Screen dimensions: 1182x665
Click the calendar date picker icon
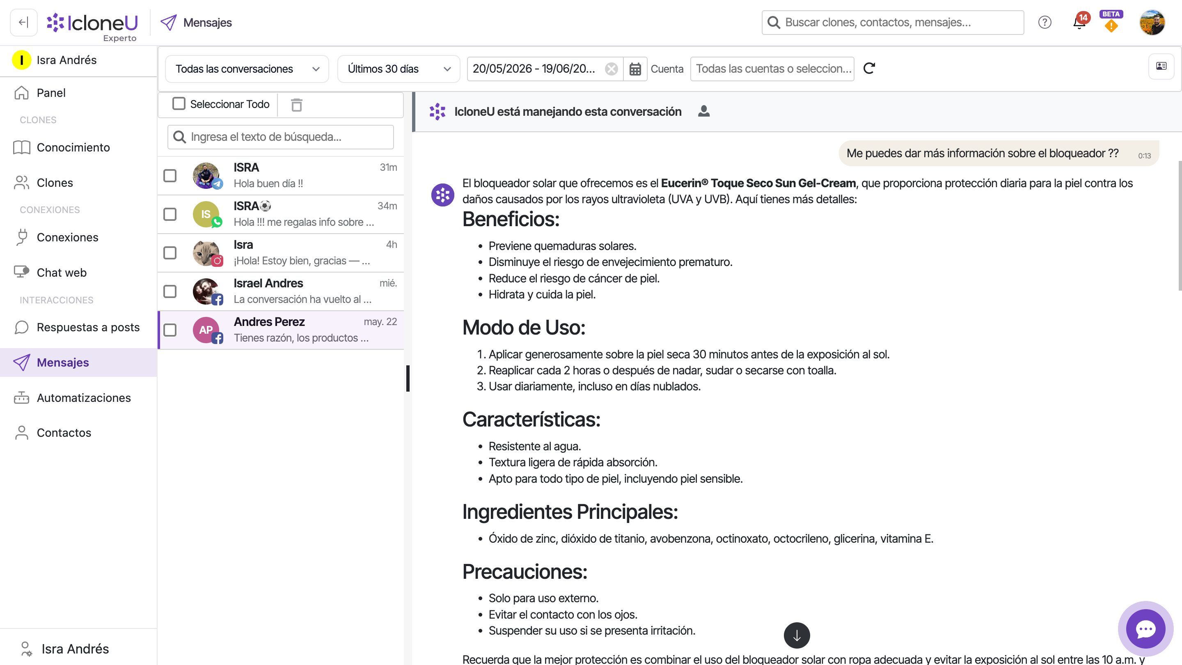[635, 69]
